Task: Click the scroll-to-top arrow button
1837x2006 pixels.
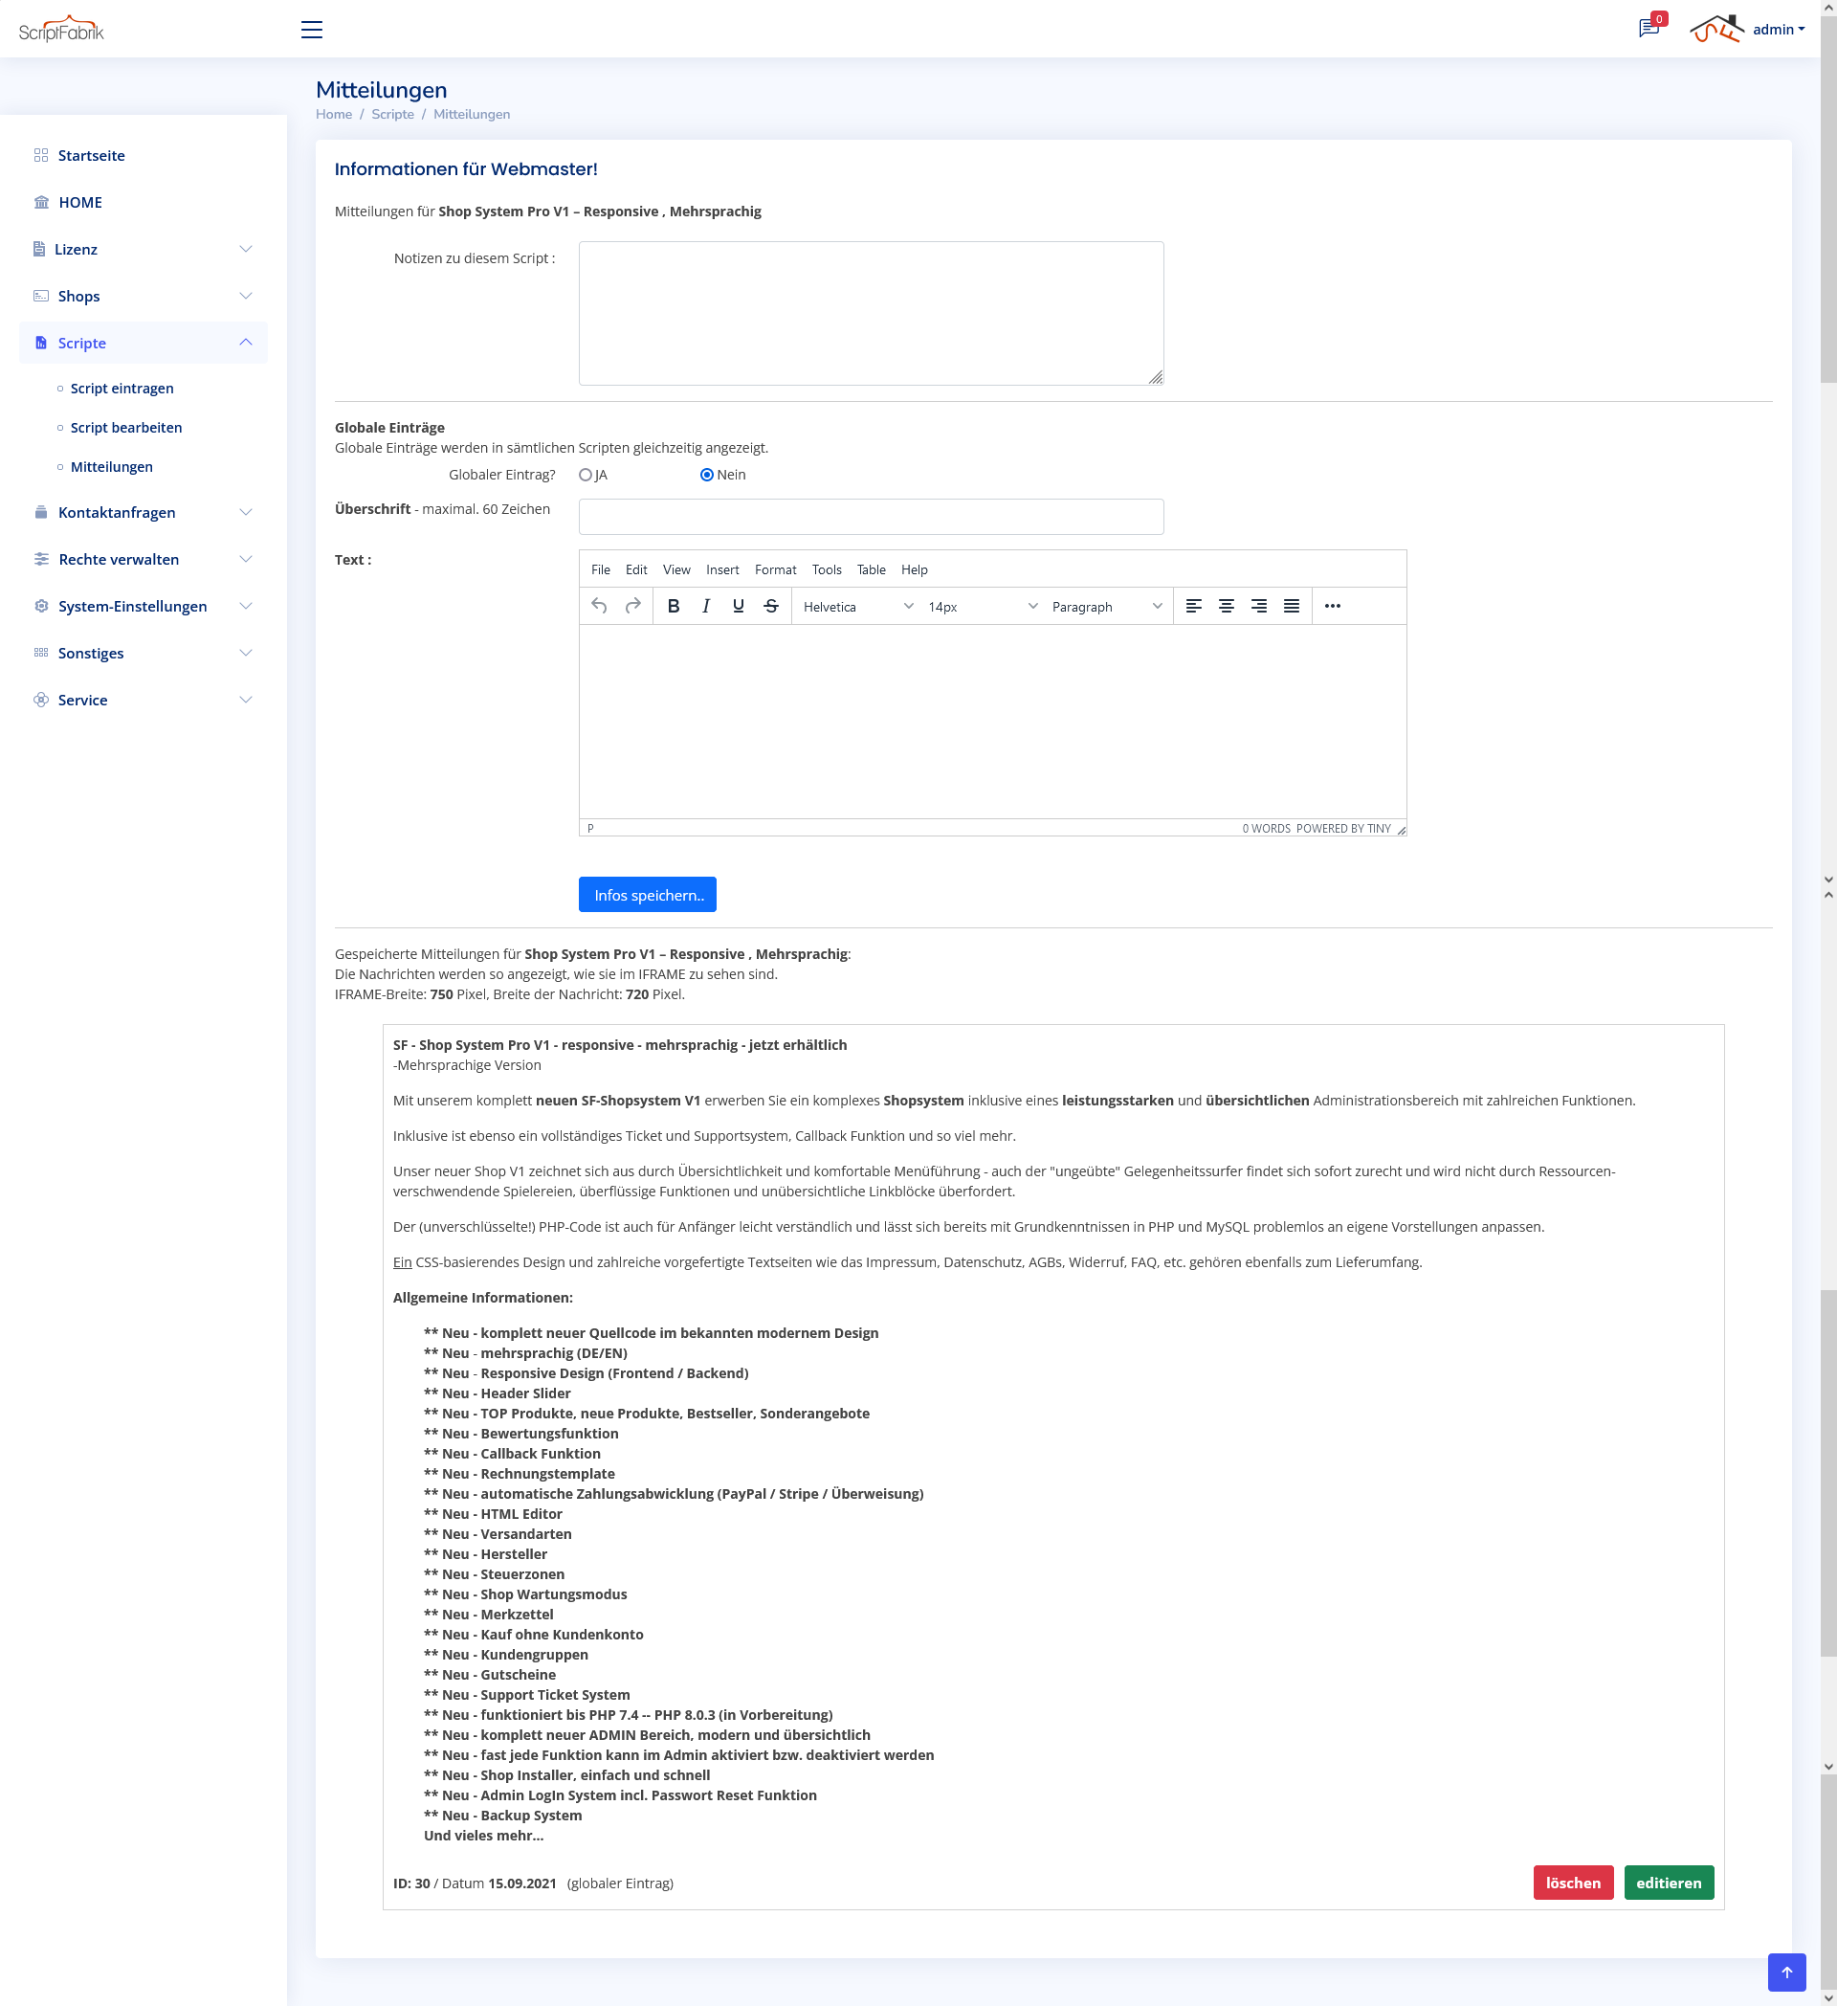Action: [1786, 1973]
